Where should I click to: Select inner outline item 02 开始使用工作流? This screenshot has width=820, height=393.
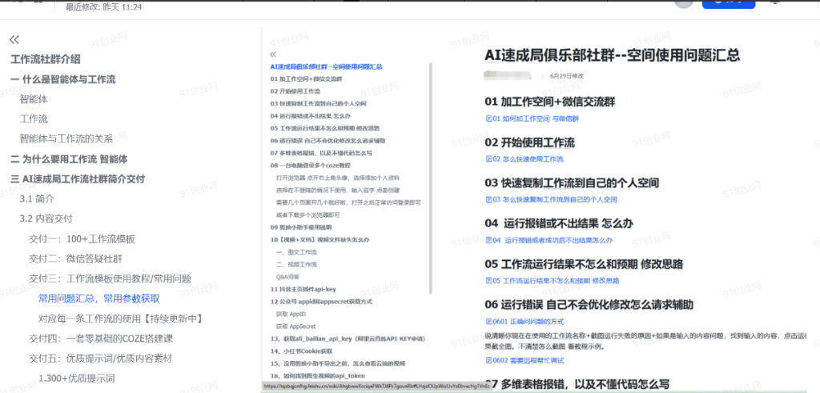click(x=295, y=91)
